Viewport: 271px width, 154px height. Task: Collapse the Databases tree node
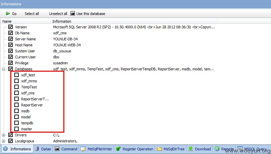coord(3,69)
